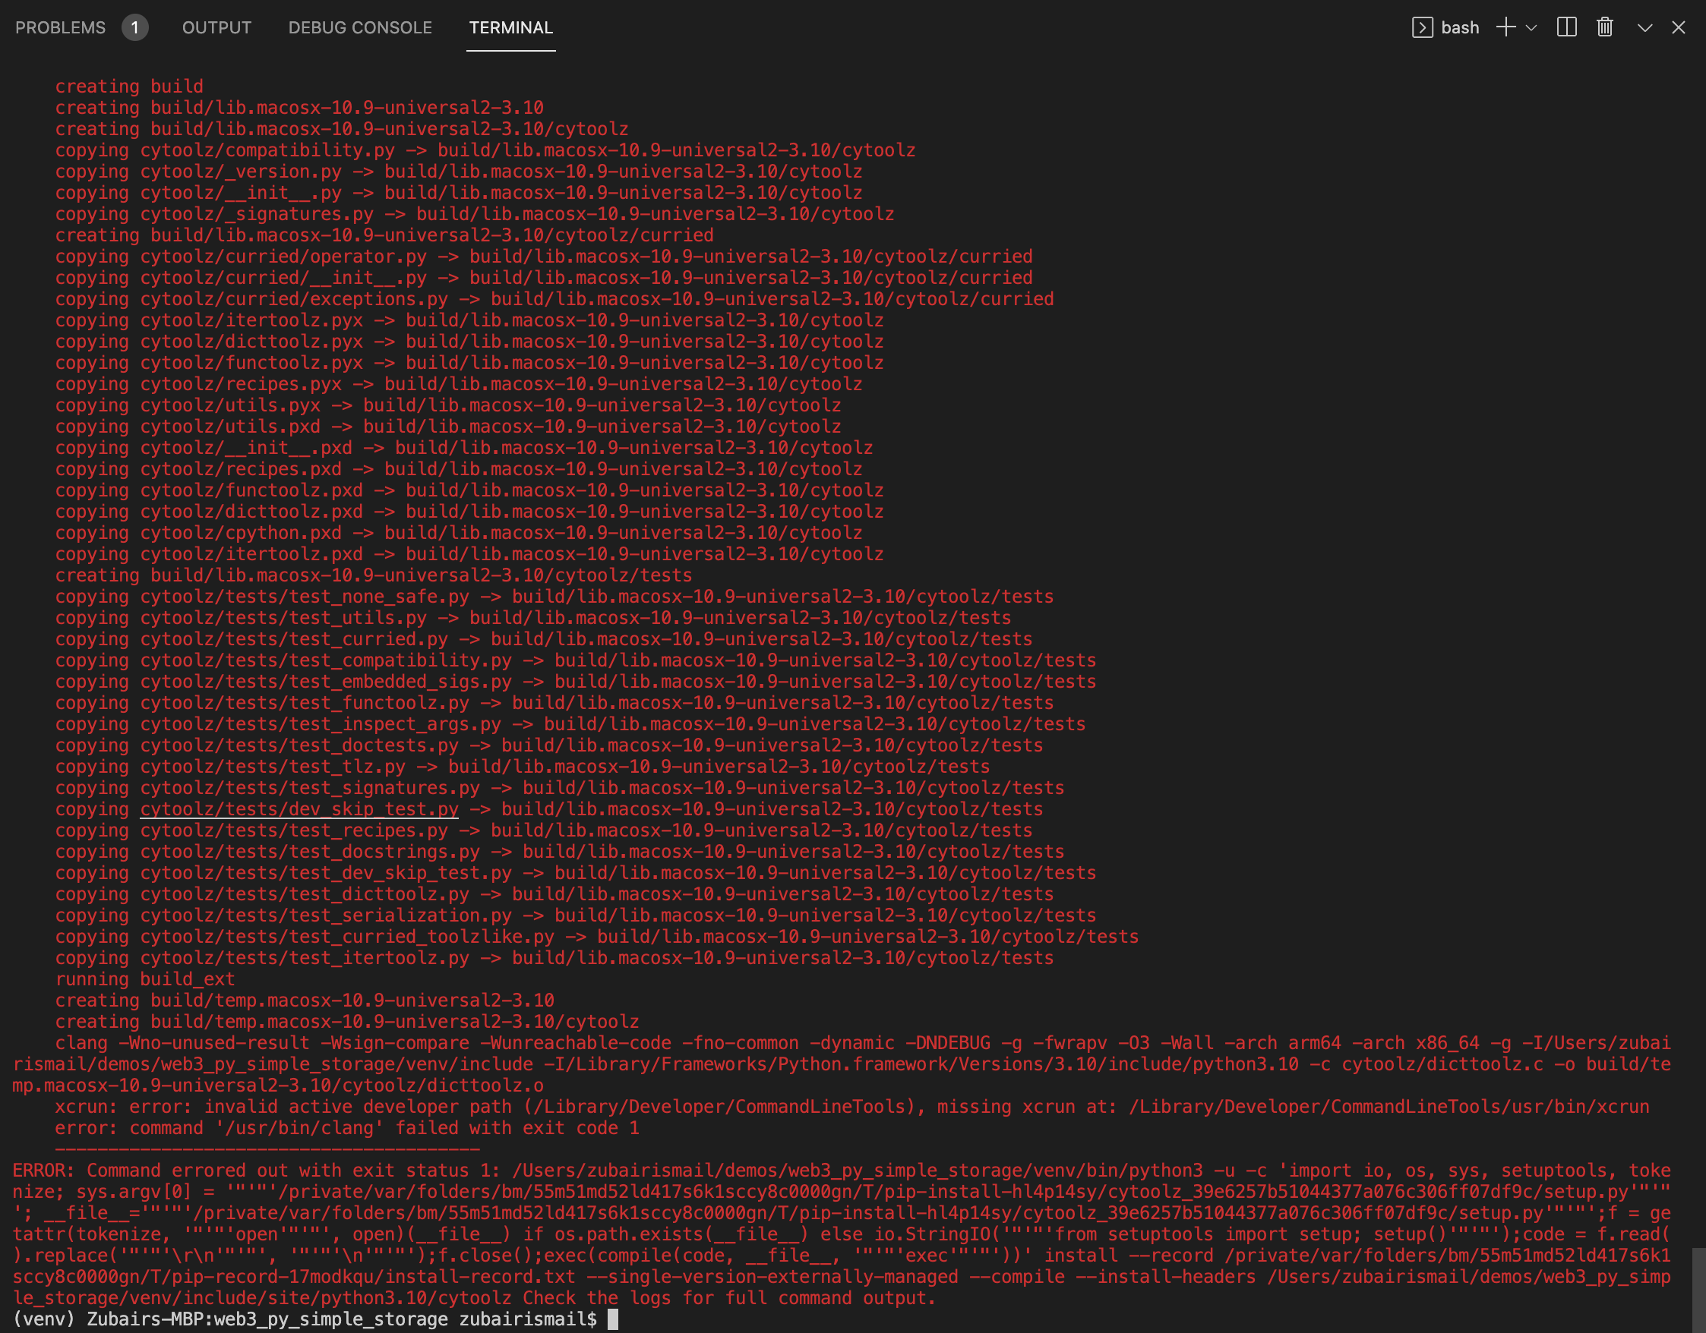
Task: Click the text 'running build_ext'
Action: (144, 978)
